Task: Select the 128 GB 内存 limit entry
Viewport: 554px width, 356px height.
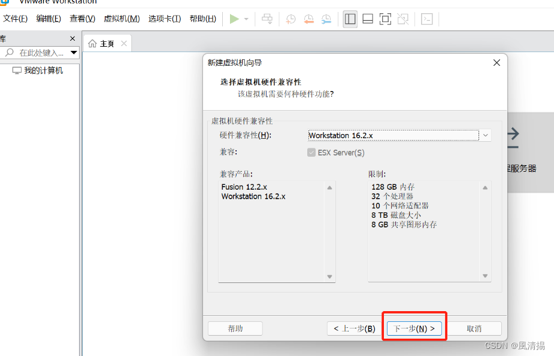Action: tap(393, 187)
